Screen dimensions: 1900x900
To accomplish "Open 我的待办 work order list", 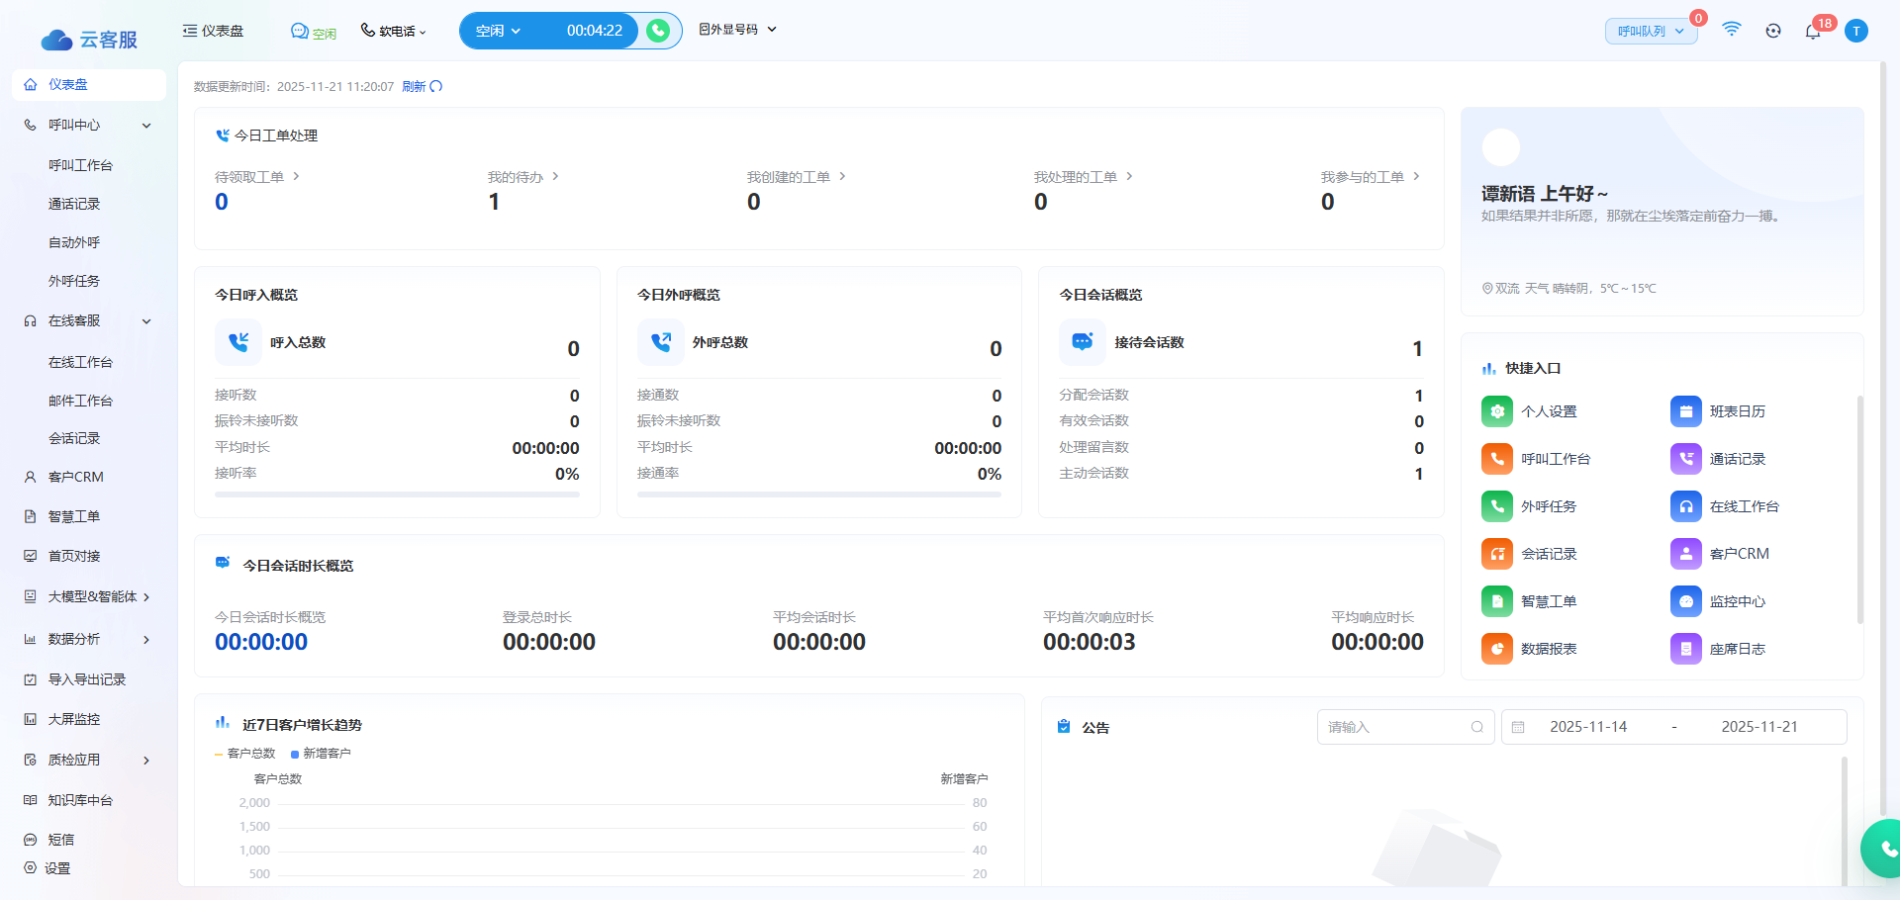I will tap(522, 177).
